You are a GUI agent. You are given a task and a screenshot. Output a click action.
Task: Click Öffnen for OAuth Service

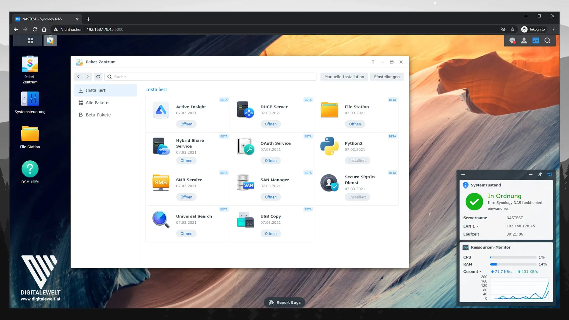[x=271, y=161]
